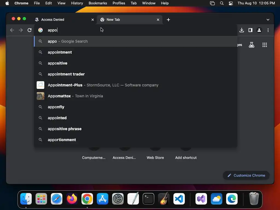
Task: Click Add shortcut
Action: pyautogui.click(x=186, y=157)
